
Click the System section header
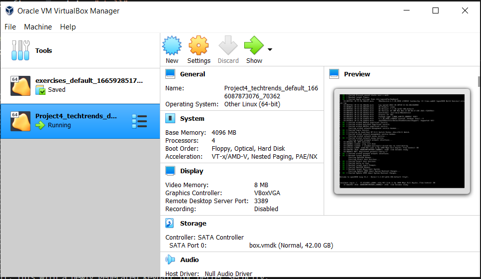pos(192,119)
